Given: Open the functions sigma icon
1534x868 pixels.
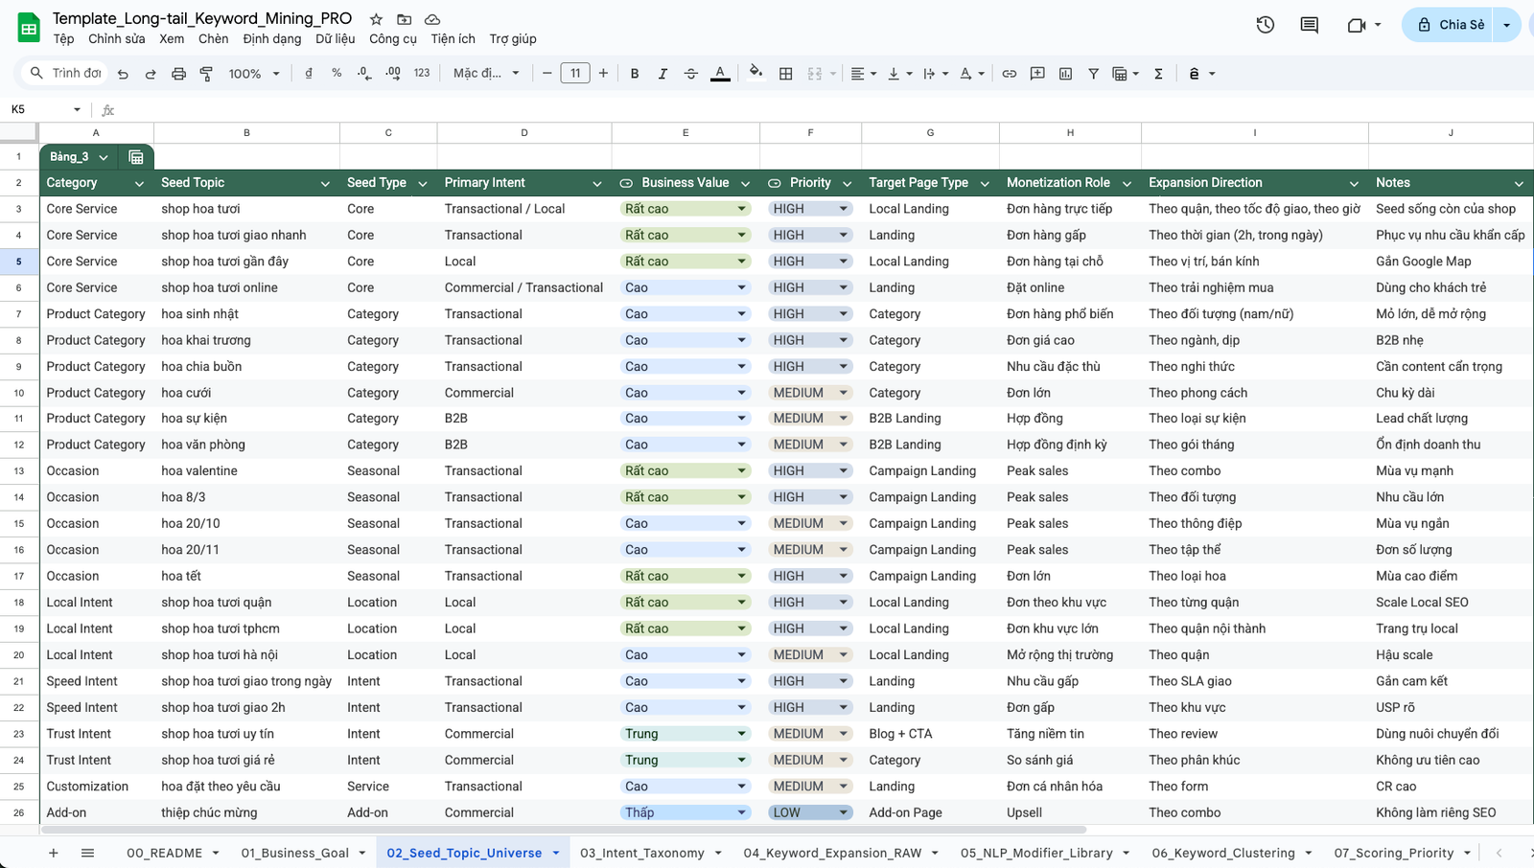Looking at the screenshot, I should [x=1158, y=74].
